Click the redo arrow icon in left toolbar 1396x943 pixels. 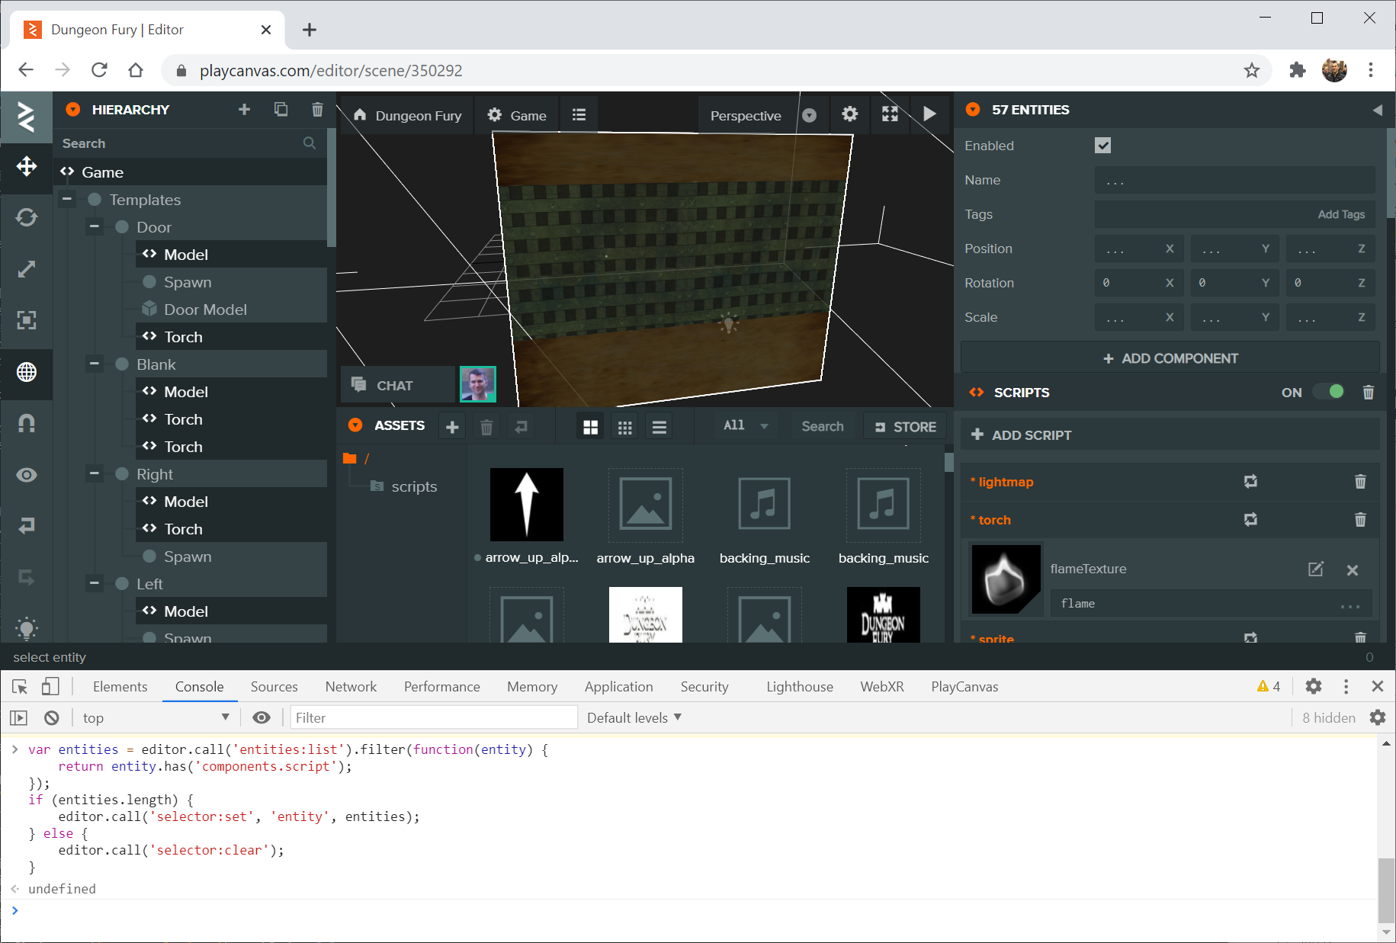tap(27, 578)
